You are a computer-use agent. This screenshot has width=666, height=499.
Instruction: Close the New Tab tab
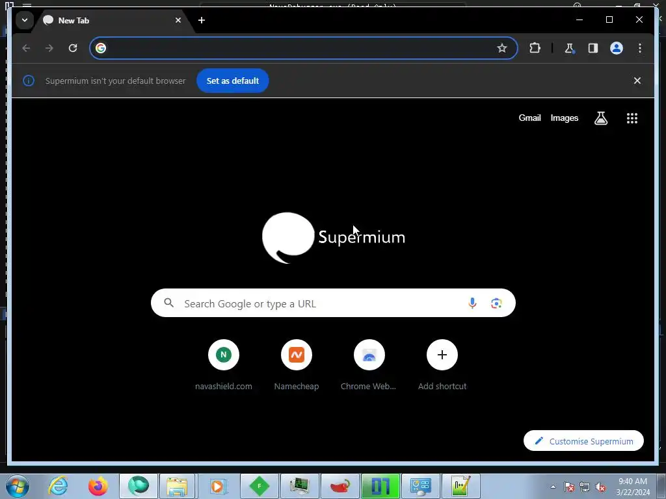point(178,20)
